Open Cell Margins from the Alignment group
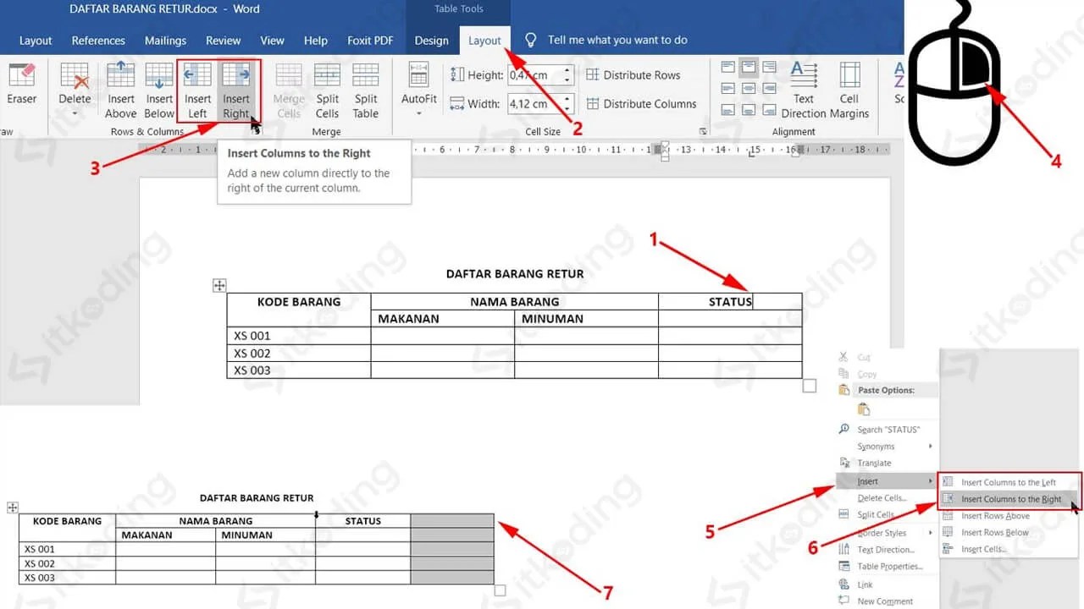Viewport: 1084px width, 609px height. [849, 91]
